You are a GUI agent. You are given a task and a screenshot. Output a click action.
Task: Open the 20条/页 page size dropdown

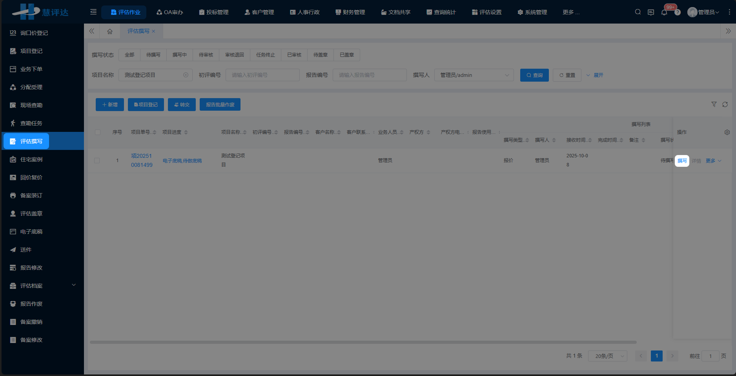click(607, 356)
